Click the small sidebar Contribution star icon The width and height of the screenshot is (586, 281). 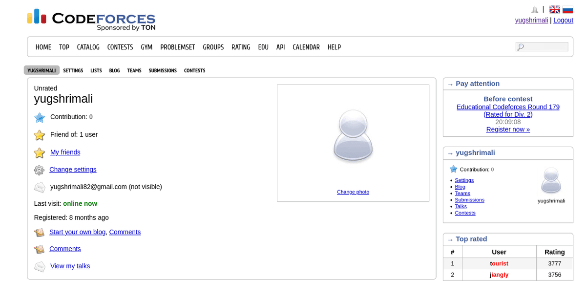[454, 169]
